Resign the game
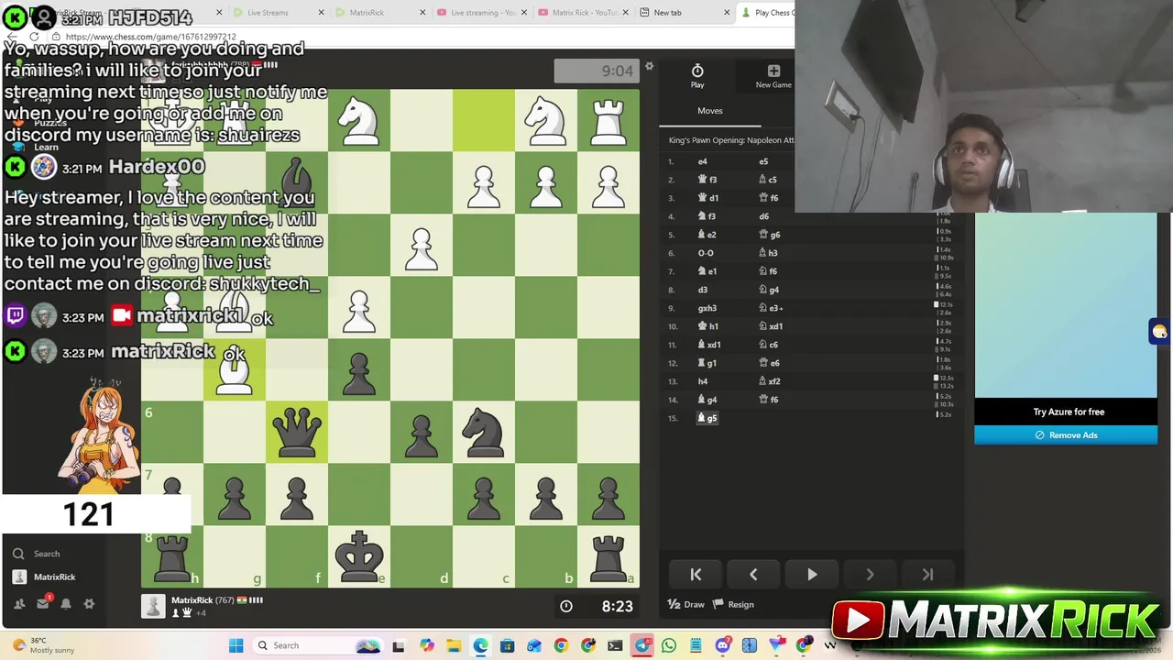This screenshot has width=1173, height=660. [734, 604]
